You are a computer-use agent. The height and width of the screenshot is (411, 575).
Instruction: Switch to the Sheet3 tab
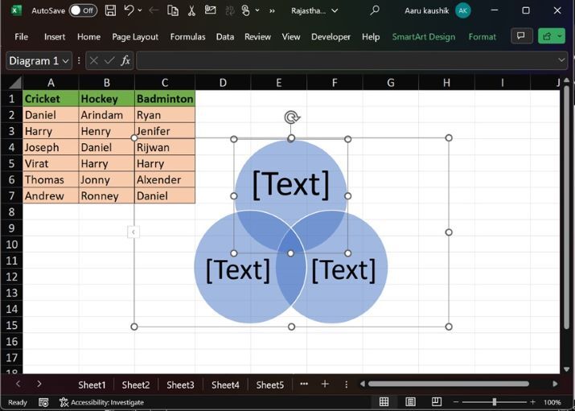tap(180, 385)
